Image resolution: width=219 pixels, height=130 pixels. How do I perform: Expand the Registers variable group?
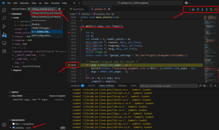(x=17, y=70)
